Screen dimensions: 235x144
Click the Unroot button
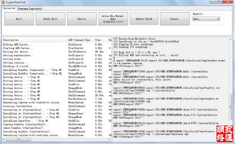82,19
